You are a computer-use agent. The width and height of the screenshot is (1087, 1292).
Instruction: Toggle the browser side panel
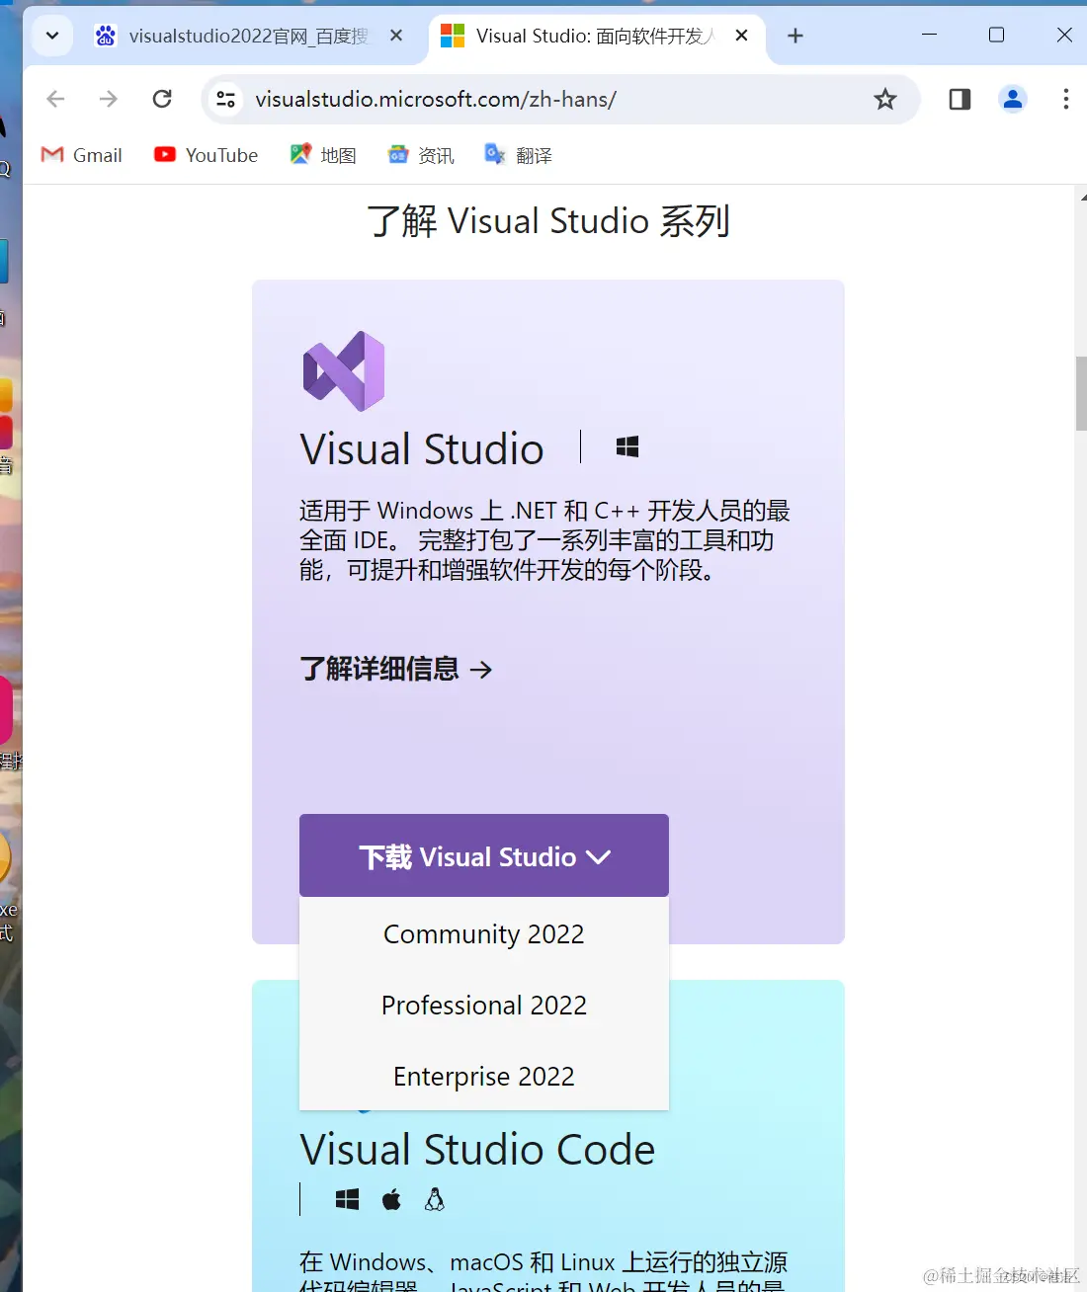pos(960,99)
